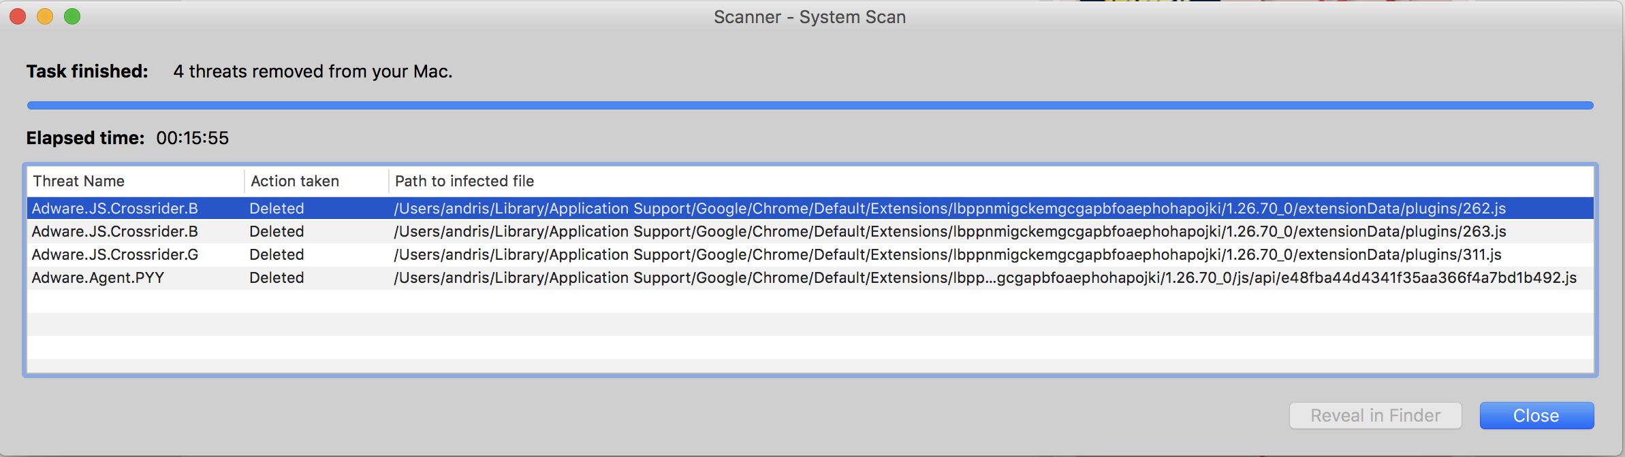Select the Adware.Agent.PYY threat row
Screen dimensions: 1625x457
(x=810, y=277)
